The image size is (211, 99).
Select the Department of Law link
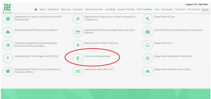164,17
